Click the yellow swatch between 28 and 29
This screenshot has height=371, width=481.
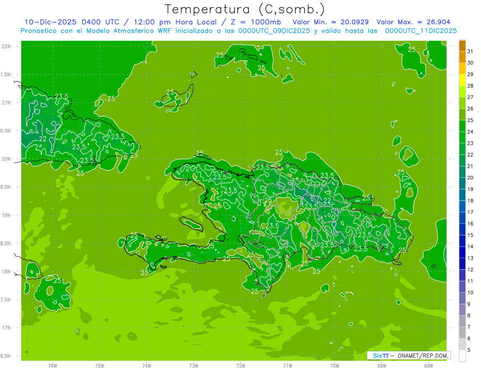pyautogui.click(x=462, y=80)
